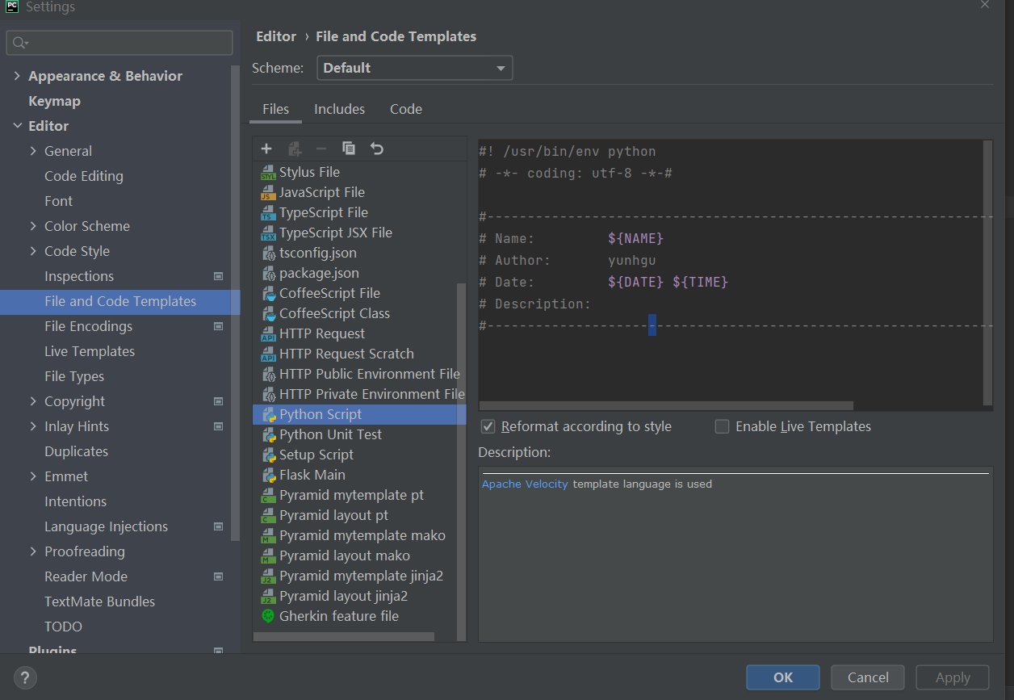This screenshot has height=700, width=1014.
Task: Select File Types in the sidebar
Action: (74, 376)
